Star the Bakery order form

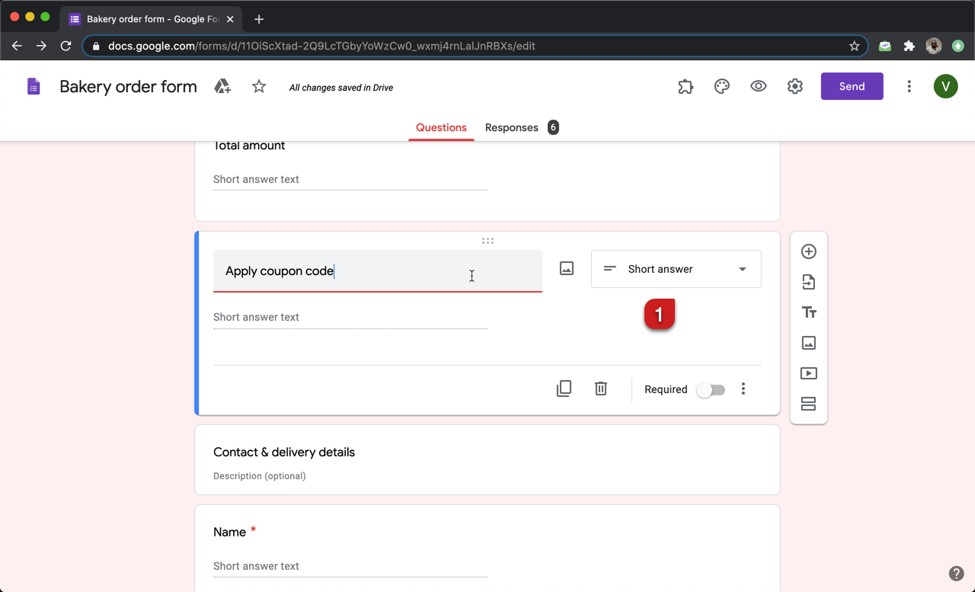259,87
